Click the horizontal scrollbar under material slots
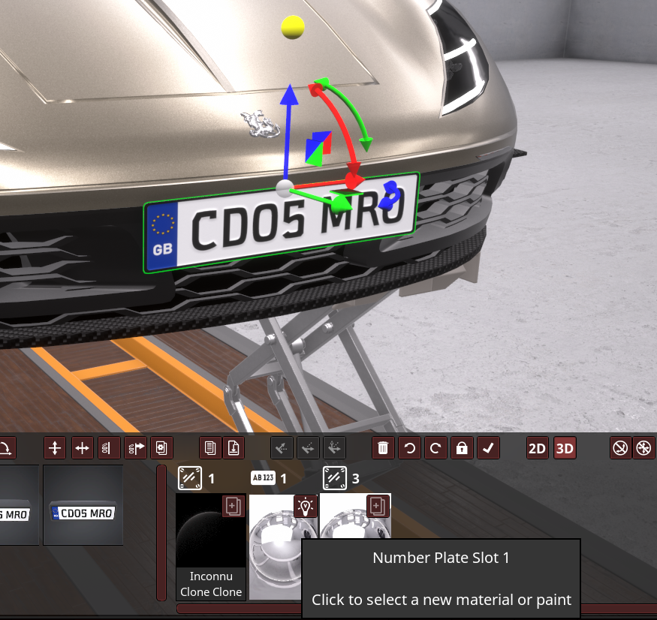Screen dimensions: 657x620 239,609
